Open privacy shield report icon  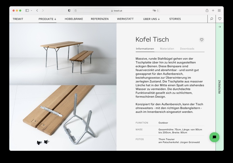pos(69,11)
